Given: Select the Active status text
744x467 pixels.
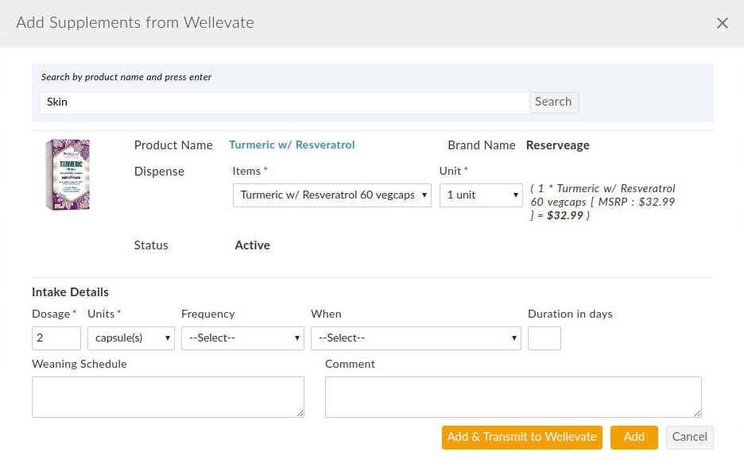Looking at the screenshot, I should click(252, 245).
